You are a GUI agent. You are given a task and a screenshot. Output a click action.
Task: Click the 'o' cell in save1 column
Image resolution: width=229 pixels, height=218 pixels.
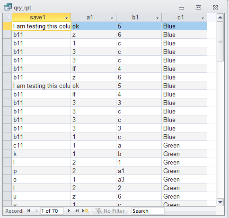click(41, 179)
